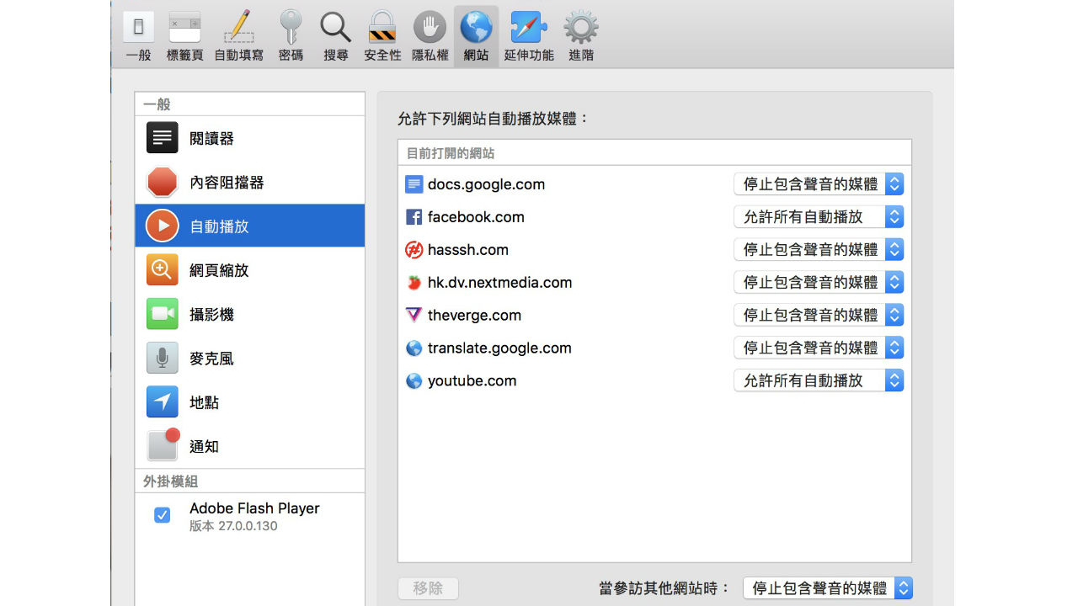Open autoplay dropdown for docs.google.com
Screen dimensions: 1078x606
point(819,184)
